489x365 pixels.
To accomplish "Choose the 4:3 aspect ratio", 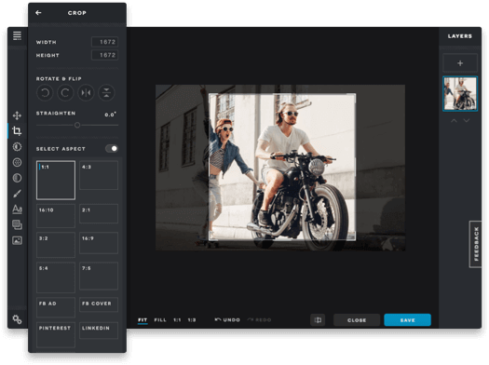I will (99, 175).
